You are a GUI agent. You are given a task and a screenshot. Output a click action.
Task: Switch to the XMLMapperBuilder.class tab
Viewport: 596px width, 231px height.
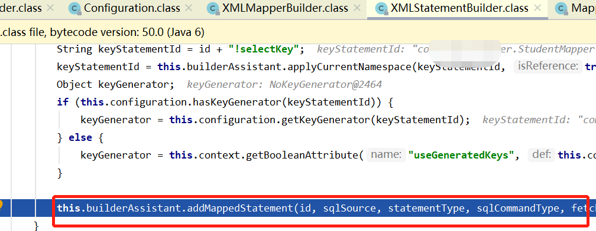click(286, 8)
